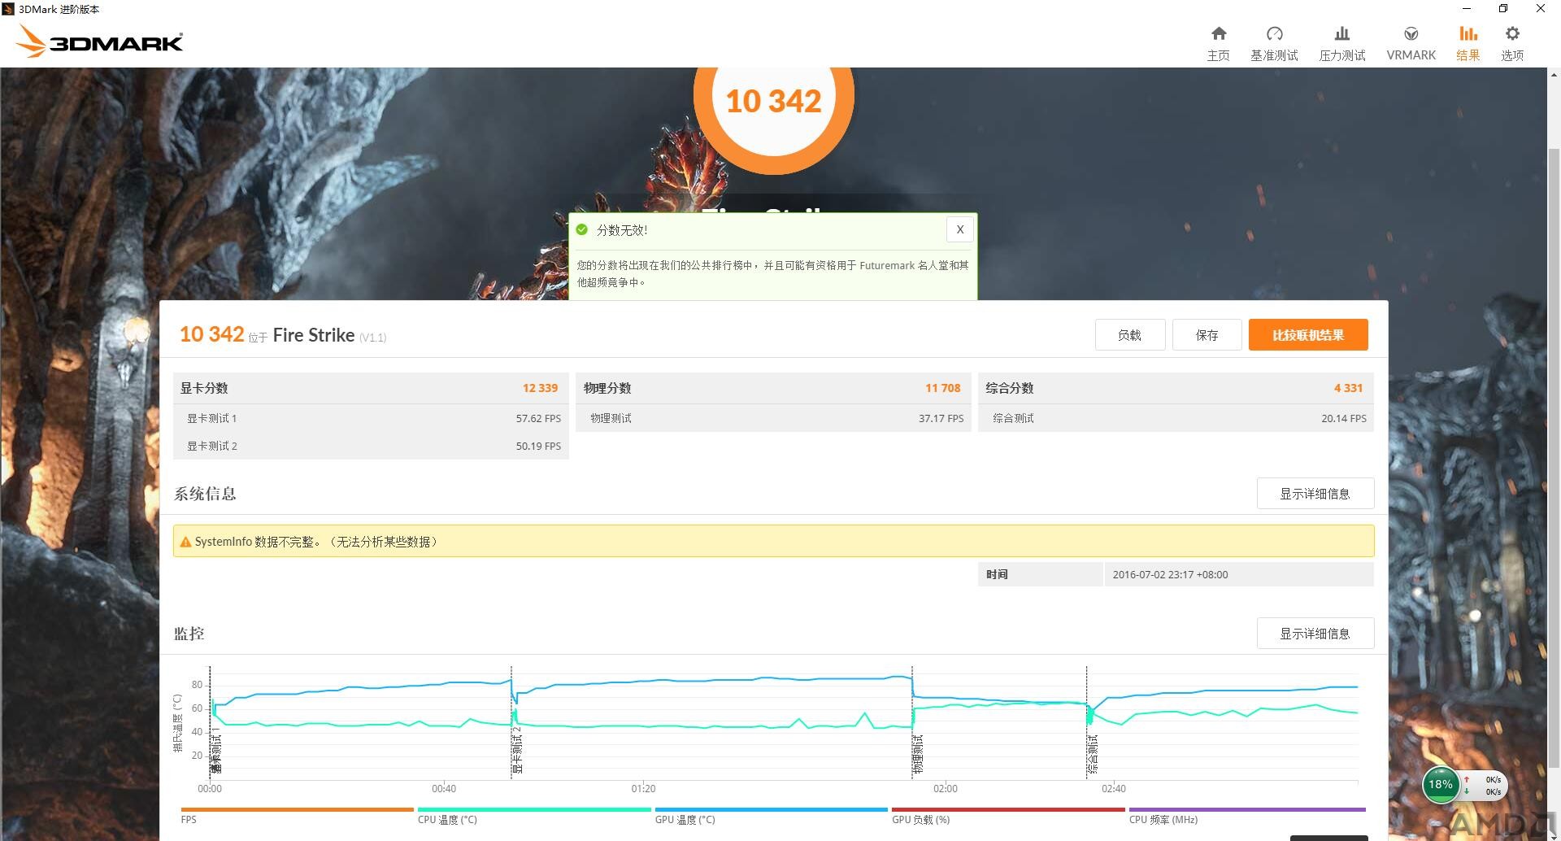
Task: Click the 压力测试 tab label
Action: pyautogui.click(x=1341, y=55)
